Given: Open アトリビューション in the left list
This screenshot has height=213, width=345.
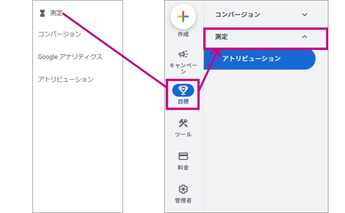Looking at the screenshot, I should 66,80.
